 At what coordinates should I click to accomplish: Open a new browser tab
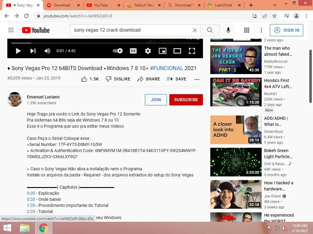(251, 5)
